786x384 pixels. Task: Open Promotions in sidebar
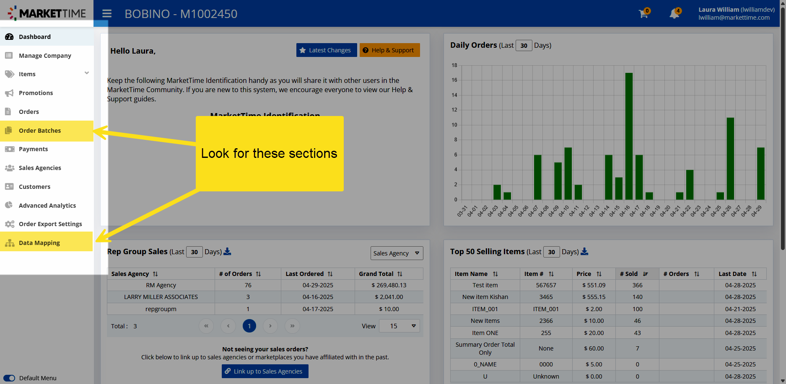point(36,93)
